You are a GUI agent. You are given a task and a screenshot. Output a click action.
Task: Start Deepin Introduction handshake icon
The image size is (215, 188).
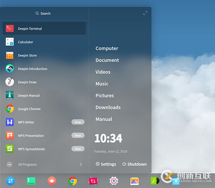tap(10, 69)
